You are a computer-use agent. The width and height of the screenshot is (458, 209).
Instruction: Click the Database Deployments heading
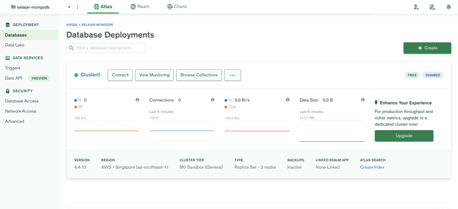110,35
